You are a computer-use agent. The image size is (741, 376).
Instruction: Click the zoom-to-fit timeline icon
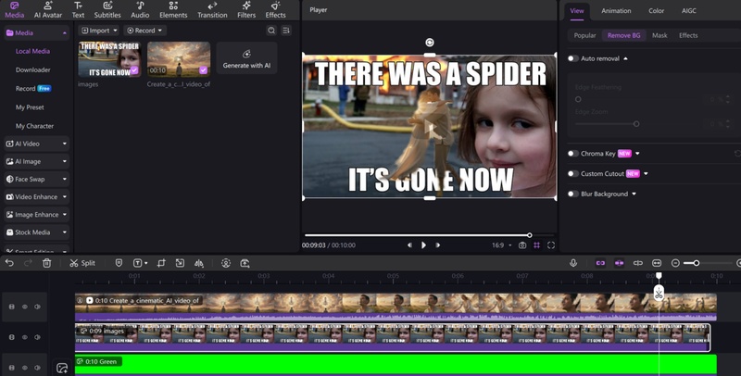pos(657,263)
